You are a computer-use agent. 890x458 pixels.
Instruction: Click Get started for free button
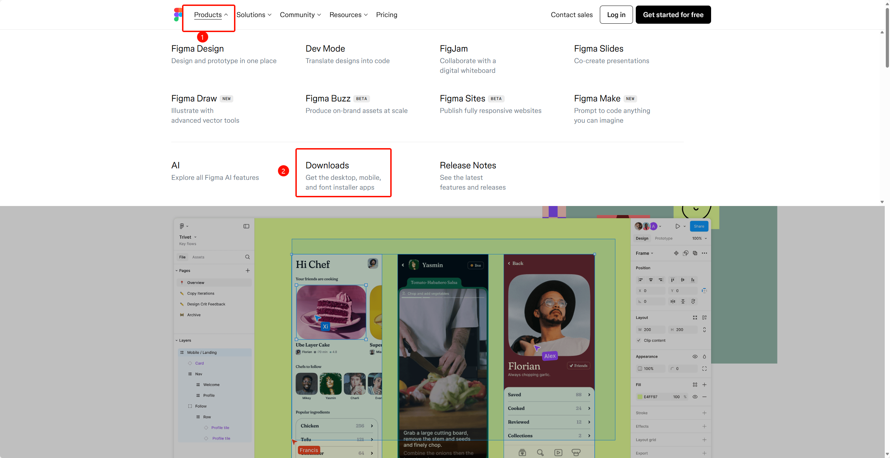[x=673, y=15]
